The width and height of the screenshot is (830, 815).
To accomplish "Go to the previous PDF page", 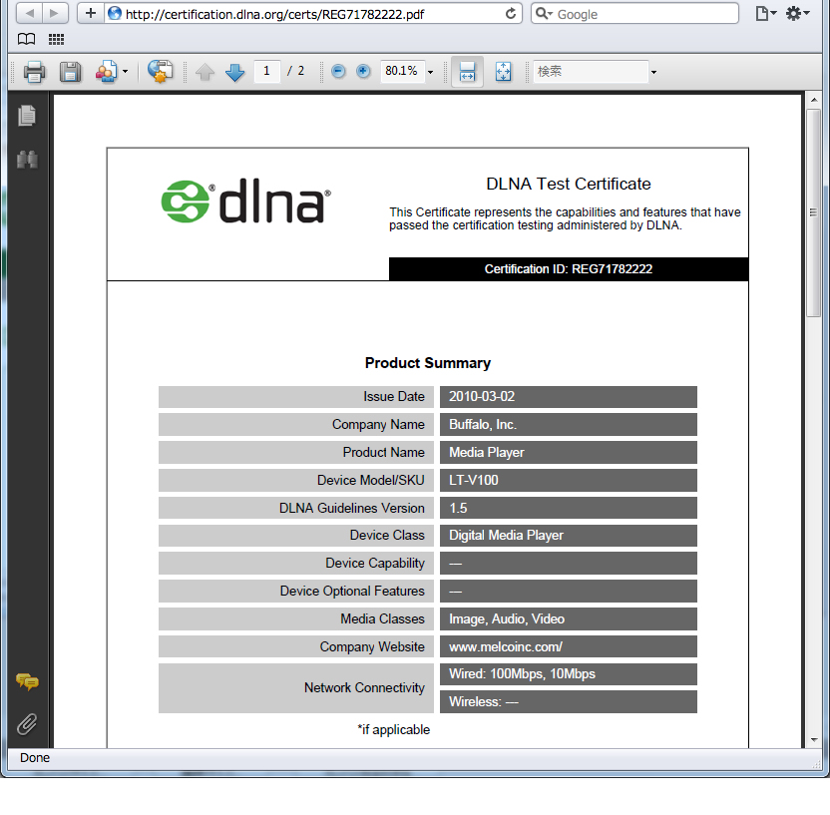I will tap(205, 72).
